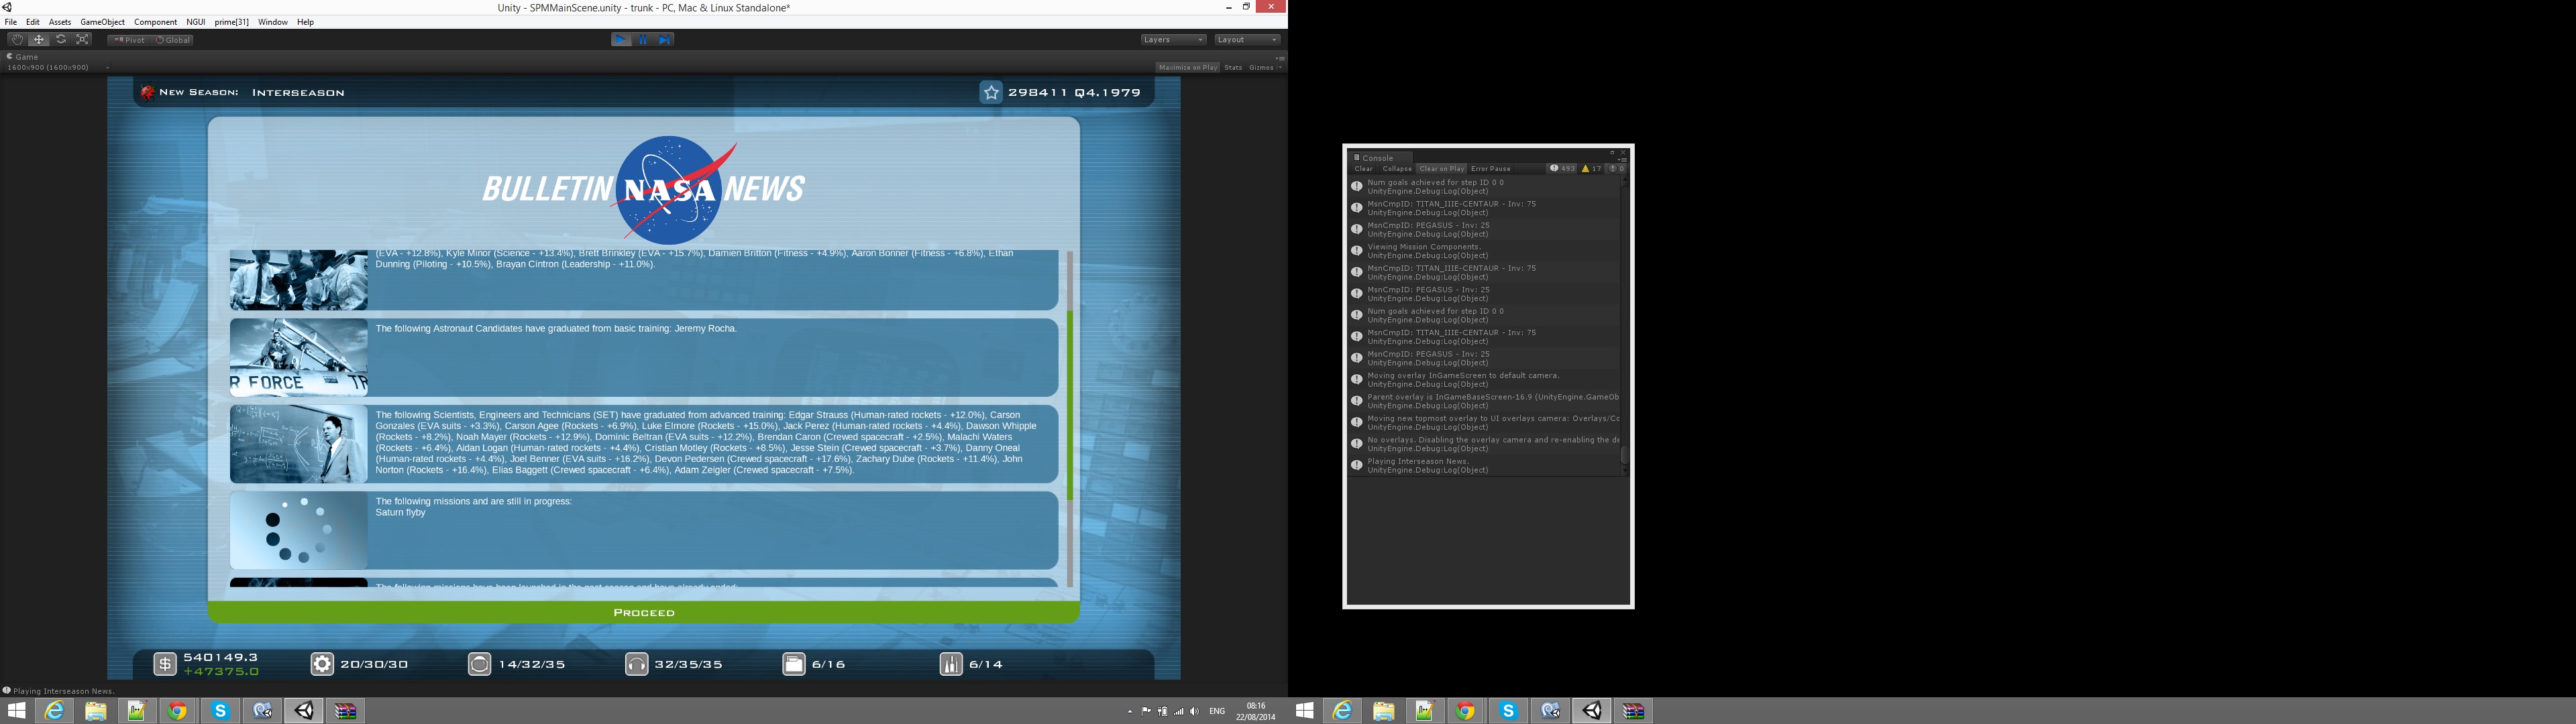Open the NGUI menu
The image size is (2576, 724).
[x=196, y=22]
